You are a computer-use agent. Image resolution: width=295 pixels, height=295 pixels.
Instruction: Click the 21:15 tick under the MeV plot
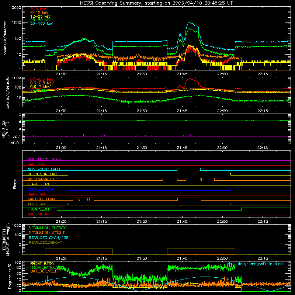pyautogui.click(x=101, y=111)
